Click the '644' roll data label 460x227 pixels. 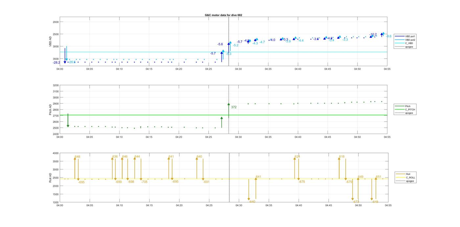point(137,157)
